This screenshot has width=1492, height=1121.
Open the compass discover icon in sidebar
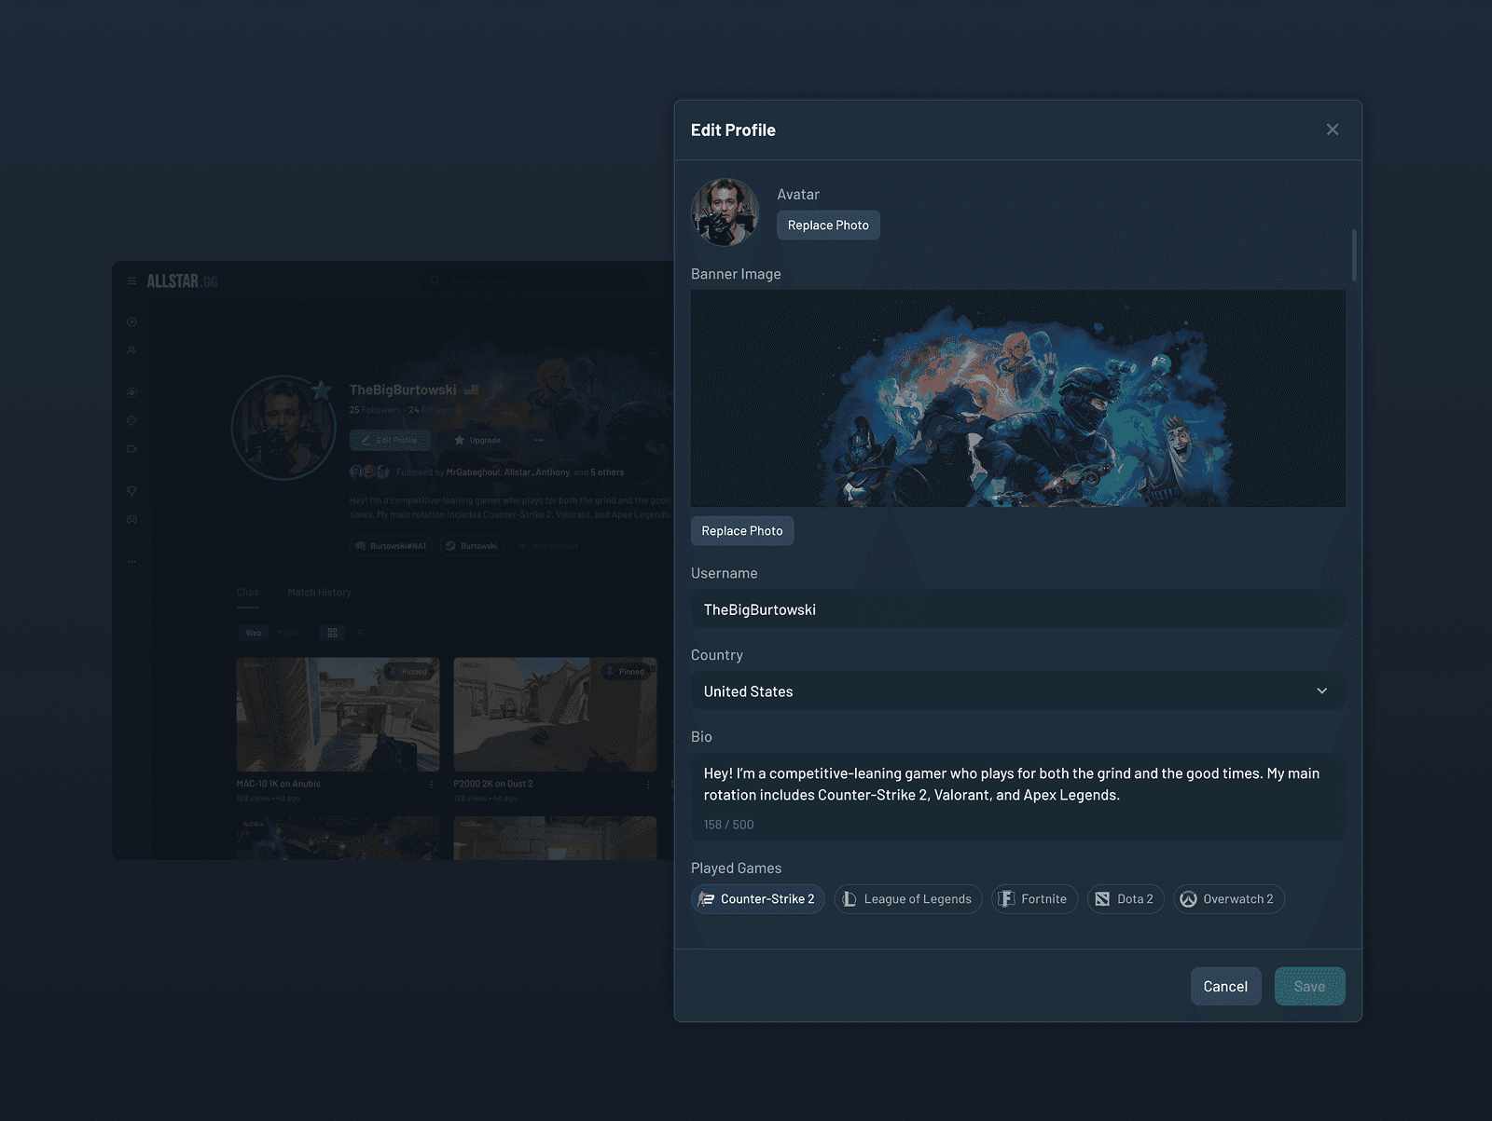[131, 322]
